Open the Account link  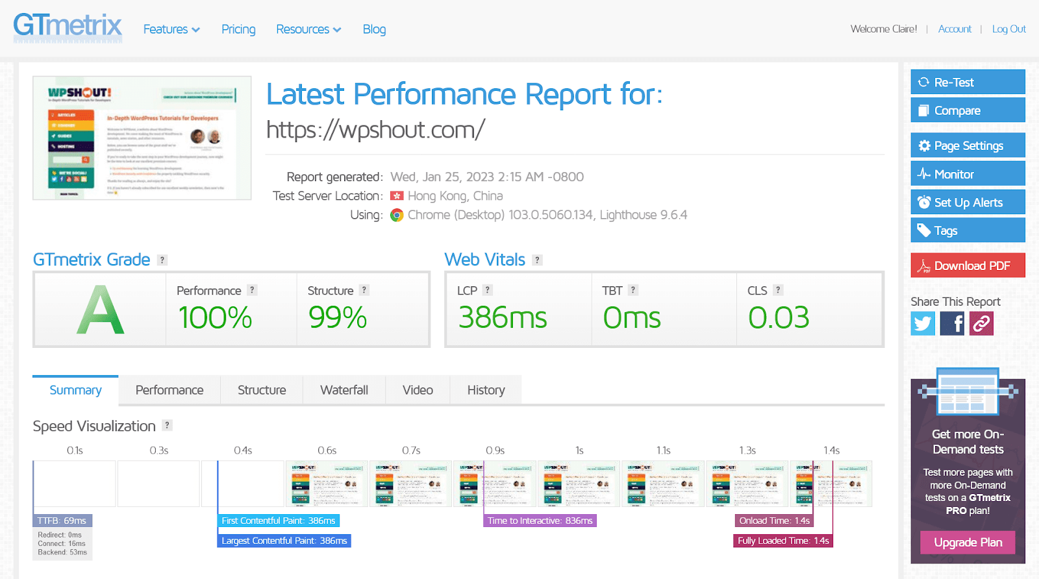955,29
